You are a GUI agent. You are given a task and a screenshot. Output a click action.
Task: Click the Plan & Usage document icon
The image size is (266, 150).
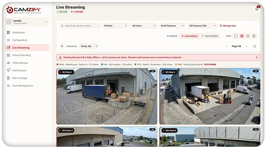(8, 78)
